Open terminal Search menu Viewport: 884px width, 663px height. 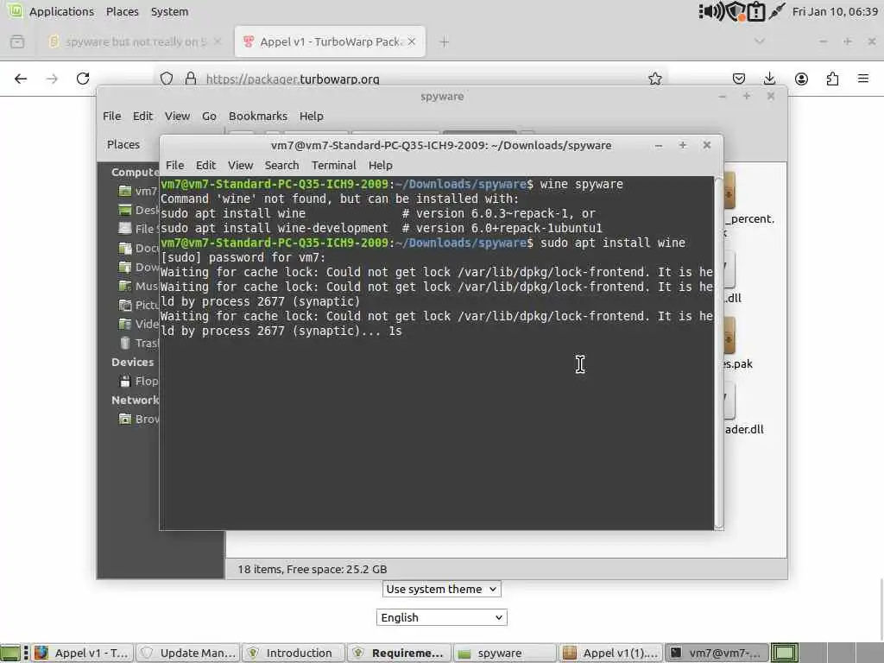tap(282, 165)
